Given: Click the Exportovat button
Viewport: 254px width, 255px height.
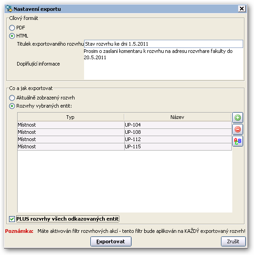Looking at the screenshot, I should click(111, 241).
